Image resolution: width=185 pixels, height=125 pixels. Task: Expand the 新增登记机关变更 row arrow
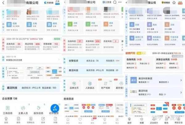point(59,59)
